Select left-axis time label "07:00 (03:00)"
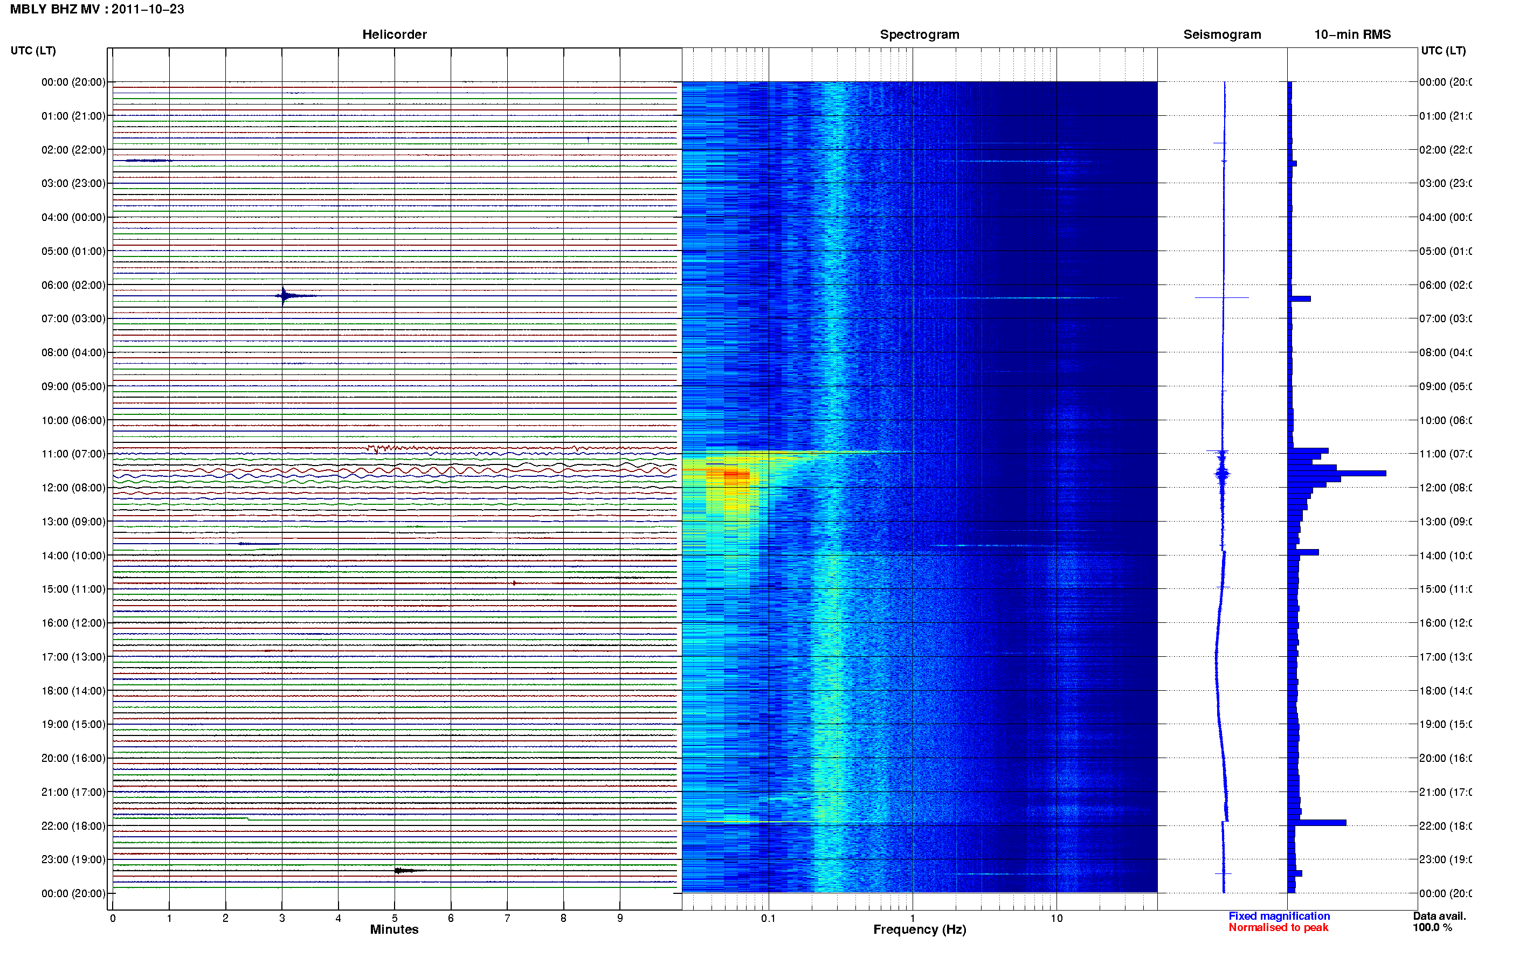The width and height of the screenshot is (1533, 958). [73, 318]
